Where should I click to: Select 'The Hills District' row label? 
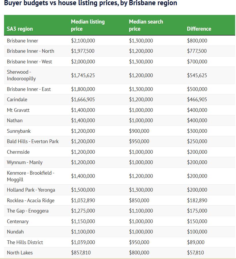pyautogui.click(x=25, y=242)
